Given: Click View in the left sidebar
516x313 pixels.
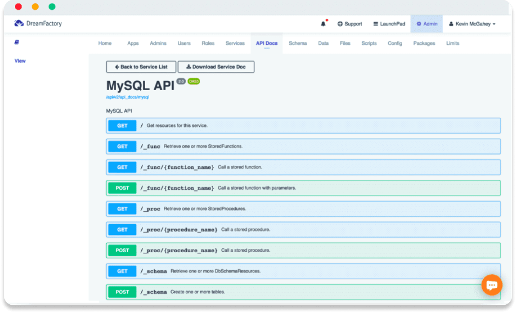Looking at the screenshot, I should [20, 61].
